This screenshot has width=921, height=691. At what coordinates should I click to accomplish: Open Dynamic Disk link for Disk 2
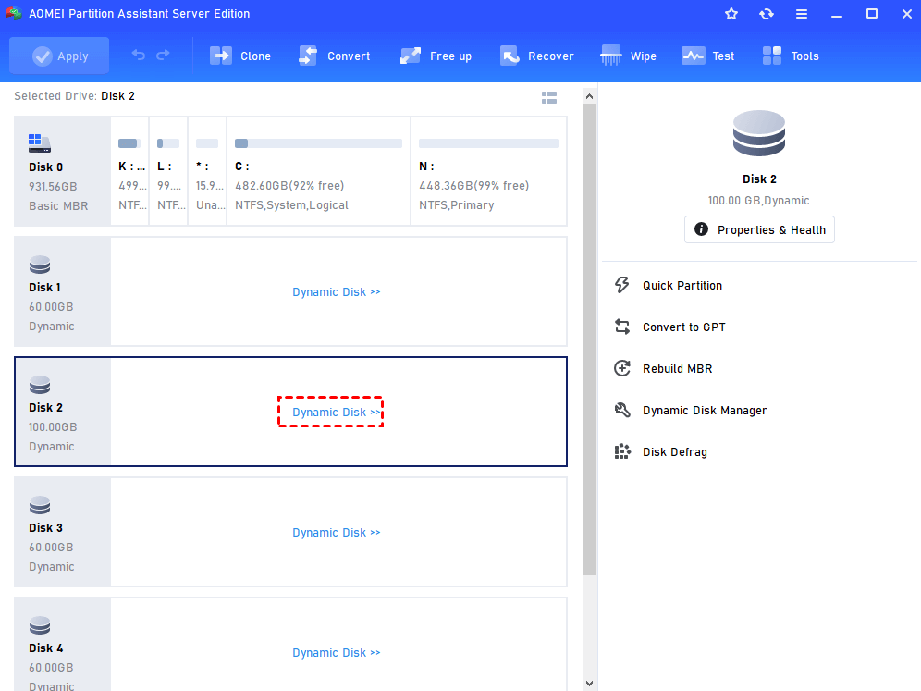tap(337, 413)
